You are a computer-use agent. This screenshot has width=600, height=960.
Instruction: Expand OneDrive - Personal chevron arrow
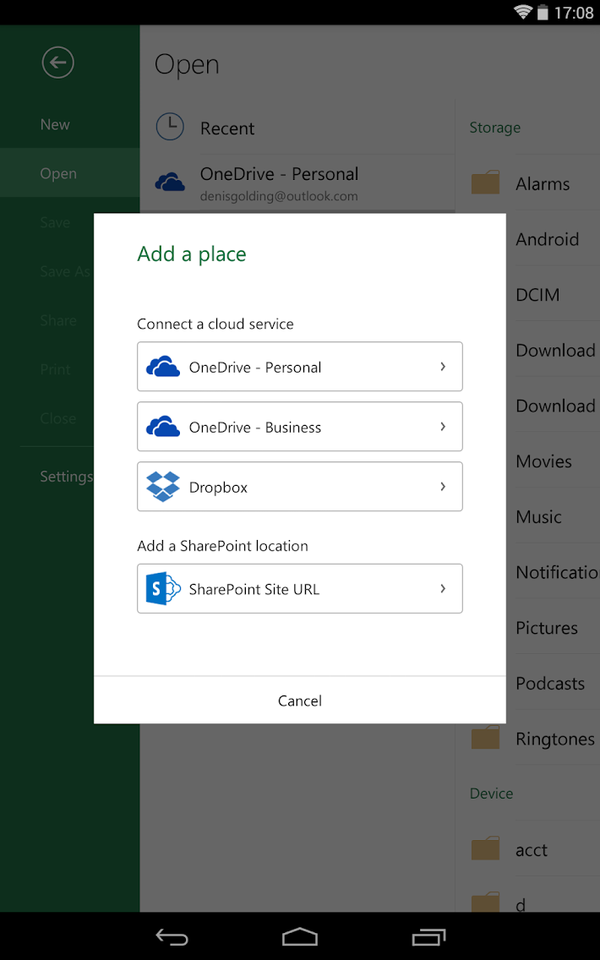tap(443, 367)
